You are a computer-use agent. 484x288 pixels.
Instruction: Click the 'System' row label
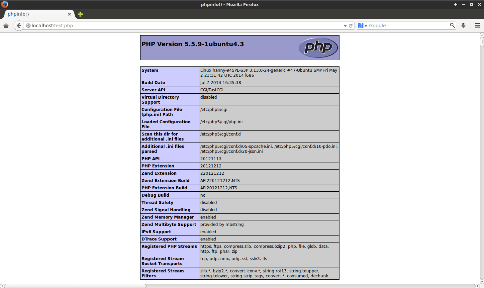click(x=150, y=70)
